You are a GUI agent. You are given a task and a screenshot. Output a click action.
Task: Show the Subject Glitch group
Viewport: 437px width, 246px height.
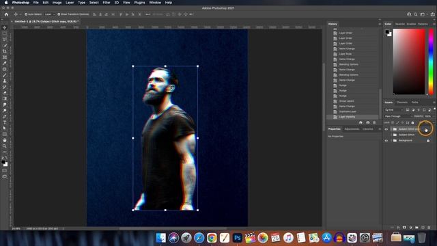tap(386, 135)
